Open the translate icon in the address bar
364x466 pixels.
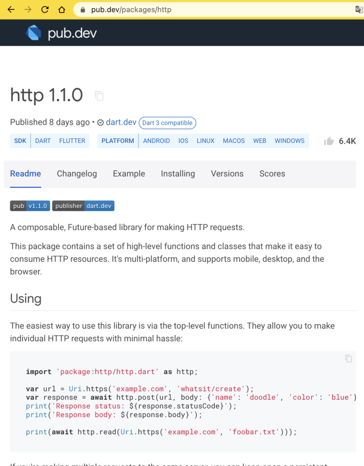(x=359, y=10)
